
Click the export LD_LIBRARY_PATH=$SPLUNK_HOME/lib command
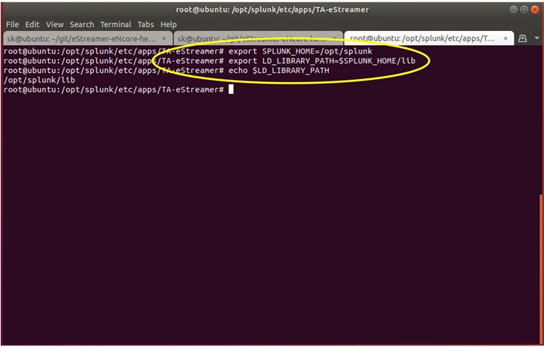[x=321, y=61]
